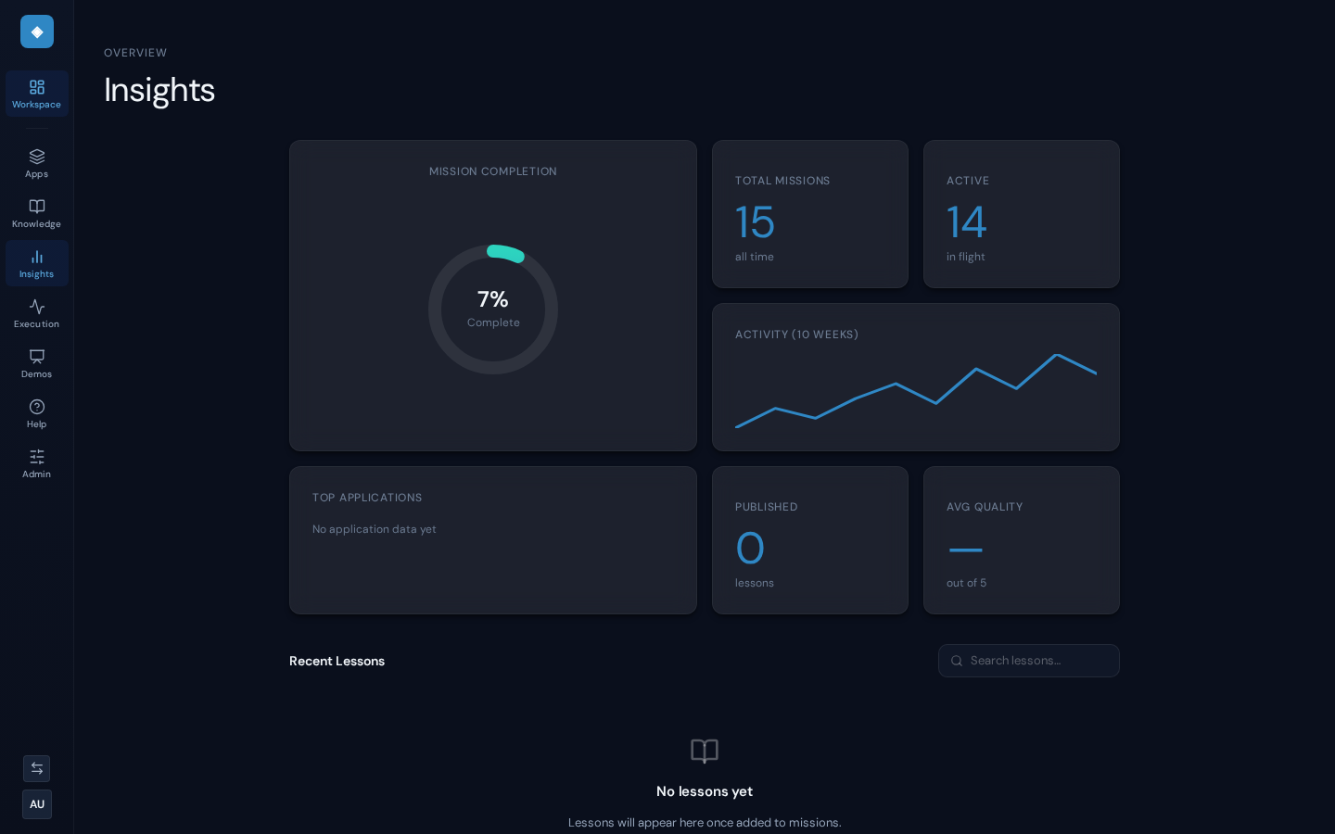
Task: Click the search magnifier icon
Action: point(957,661)
